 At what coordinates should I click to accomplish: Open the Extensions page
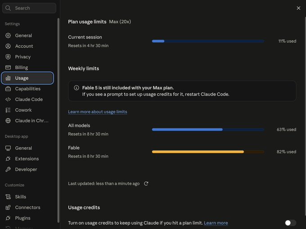tap(27, 159)
